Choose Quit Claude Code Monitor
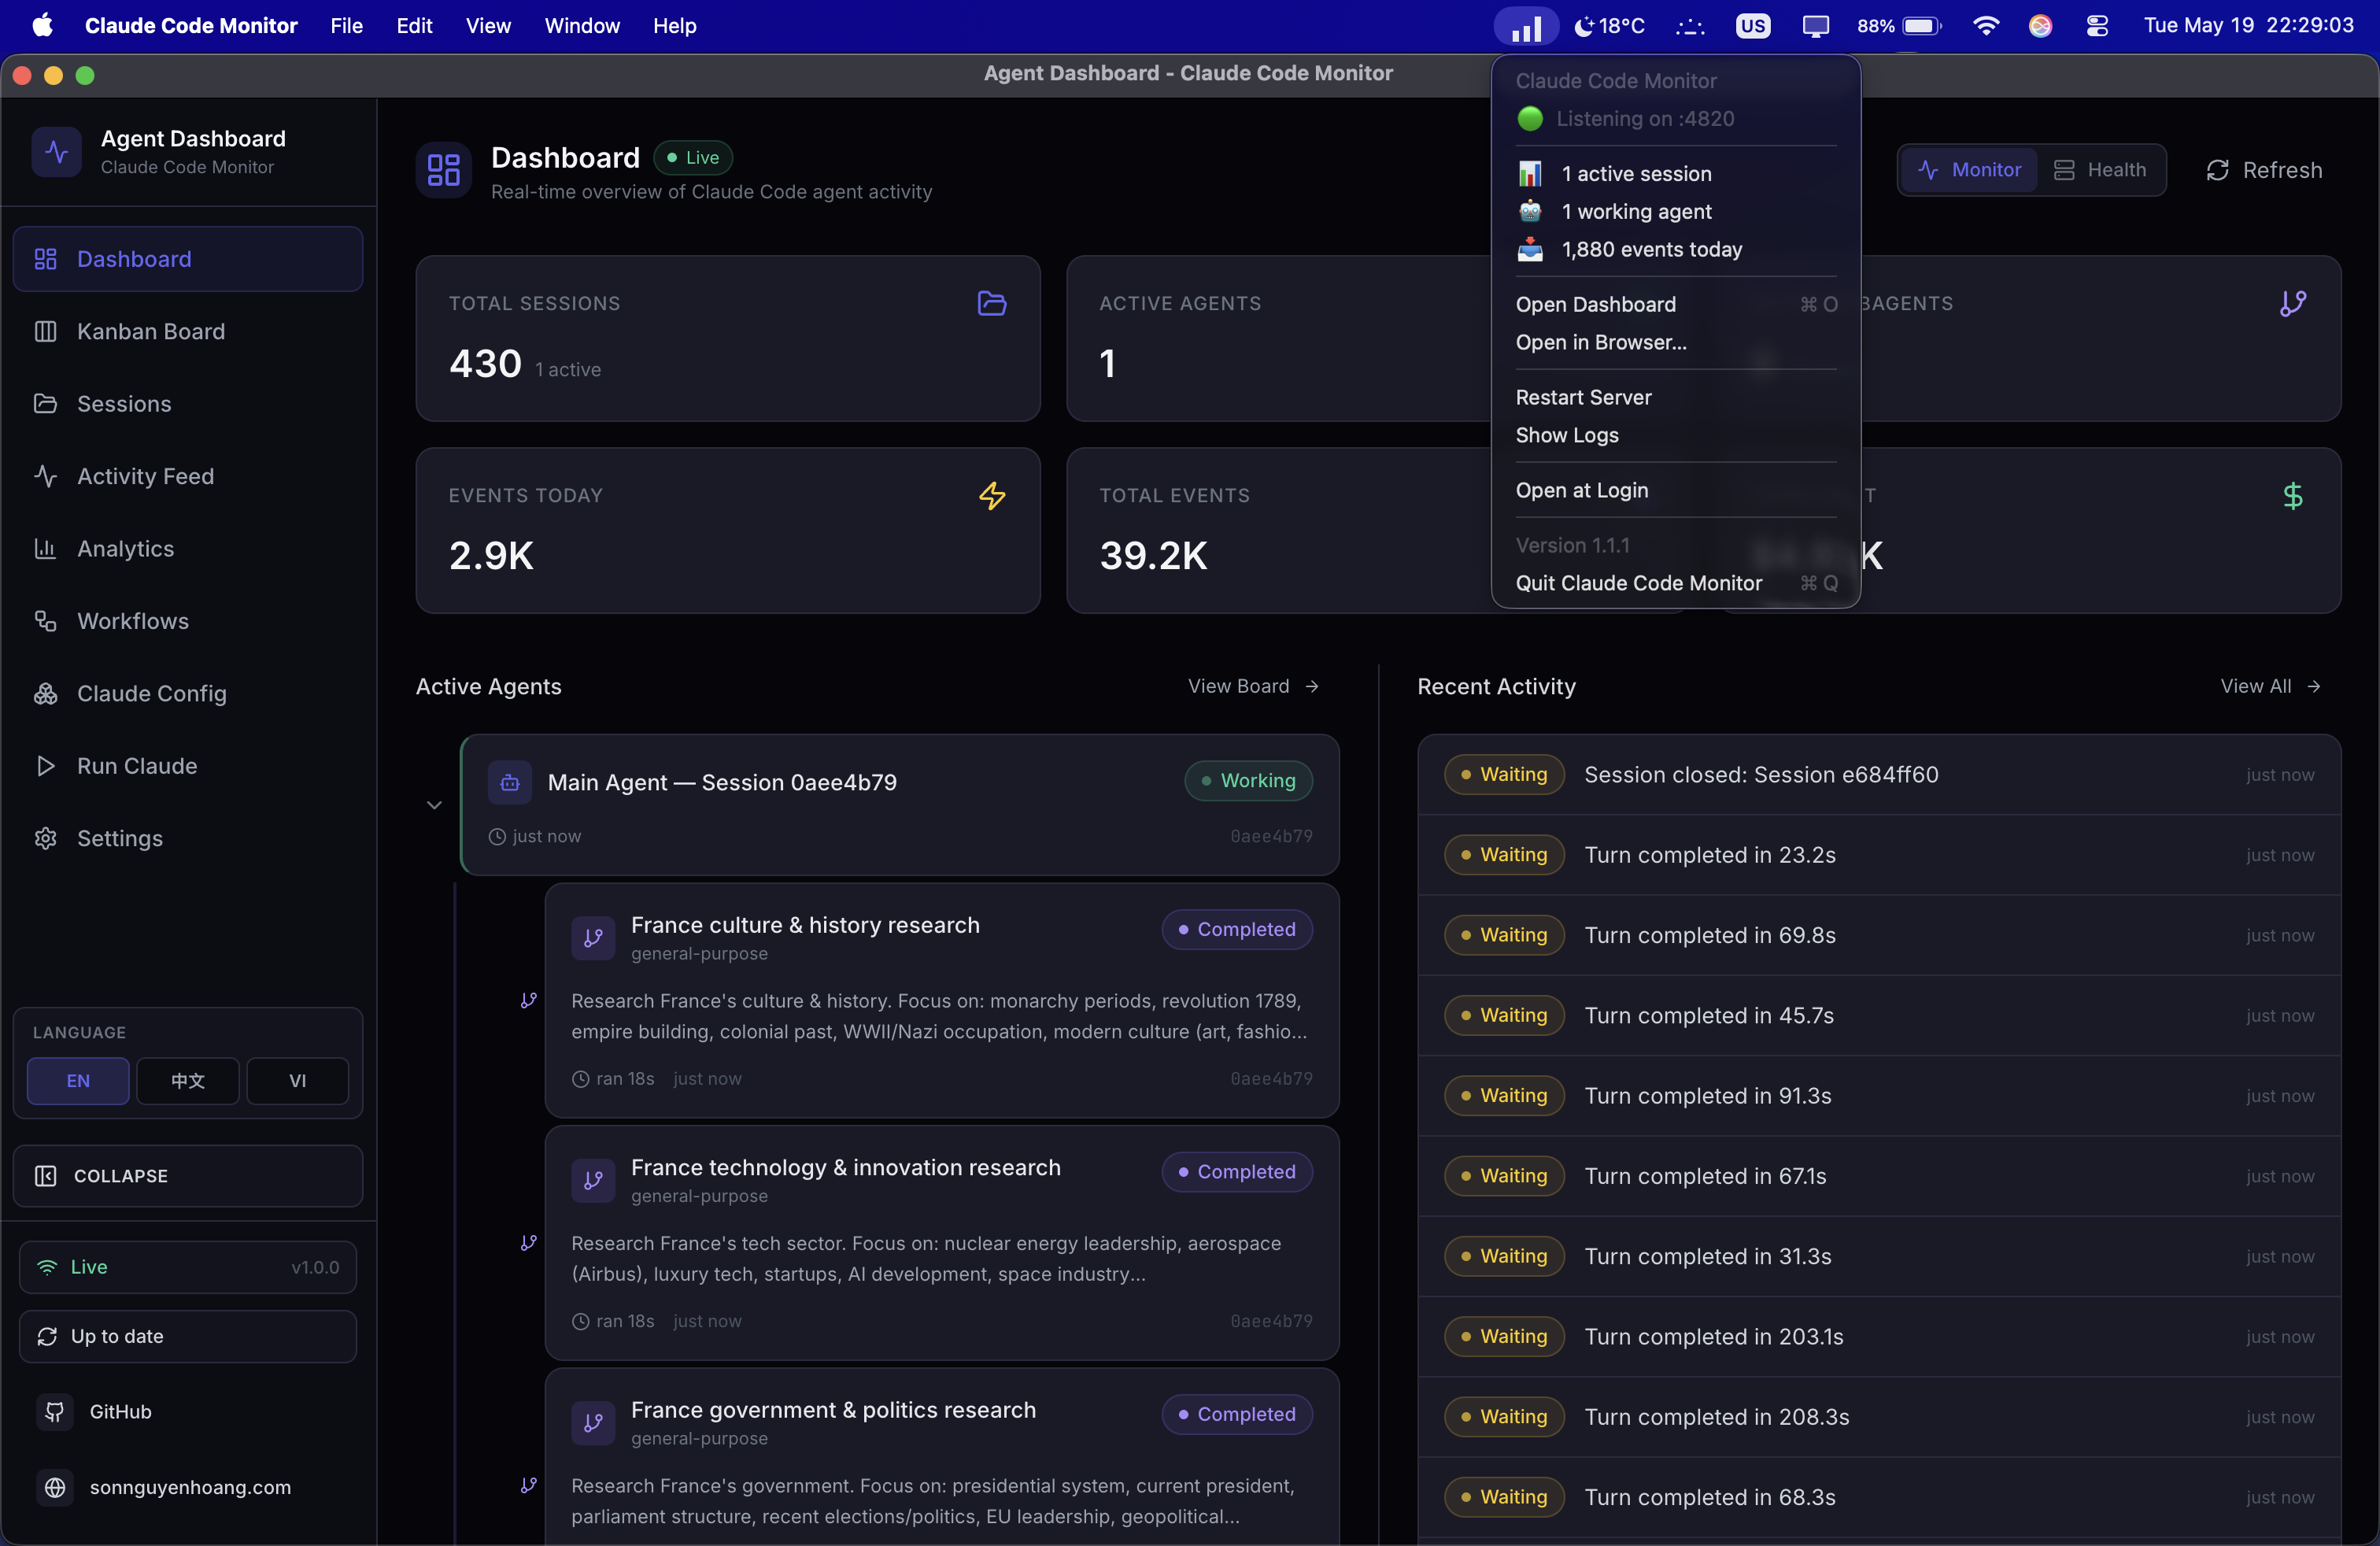 pyautogui.click(x=1675, y=583)
